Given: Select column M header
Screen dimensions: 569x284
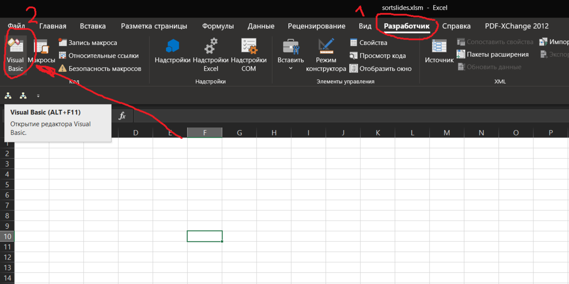Looking at the screenshot, I should pyautogui.click(x=447, y=133).
